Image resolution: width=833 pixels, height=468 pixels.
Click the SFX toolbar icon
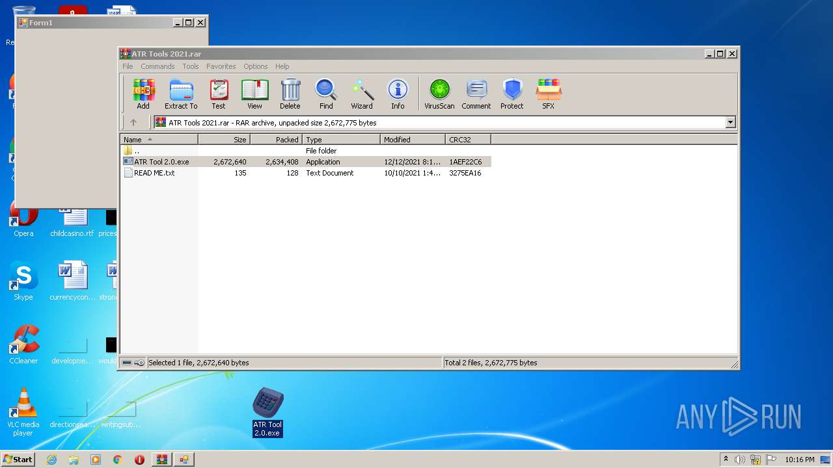549,94
